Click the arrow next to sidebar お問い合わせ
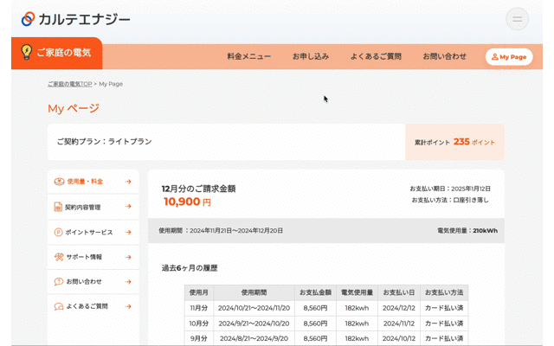554x346 pixels. [128, 282]
